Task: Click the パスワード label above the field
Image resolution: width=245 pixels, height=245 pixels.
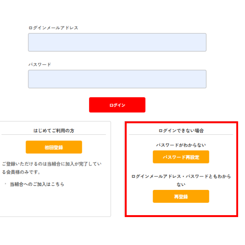Action: [x=39, y=65]
